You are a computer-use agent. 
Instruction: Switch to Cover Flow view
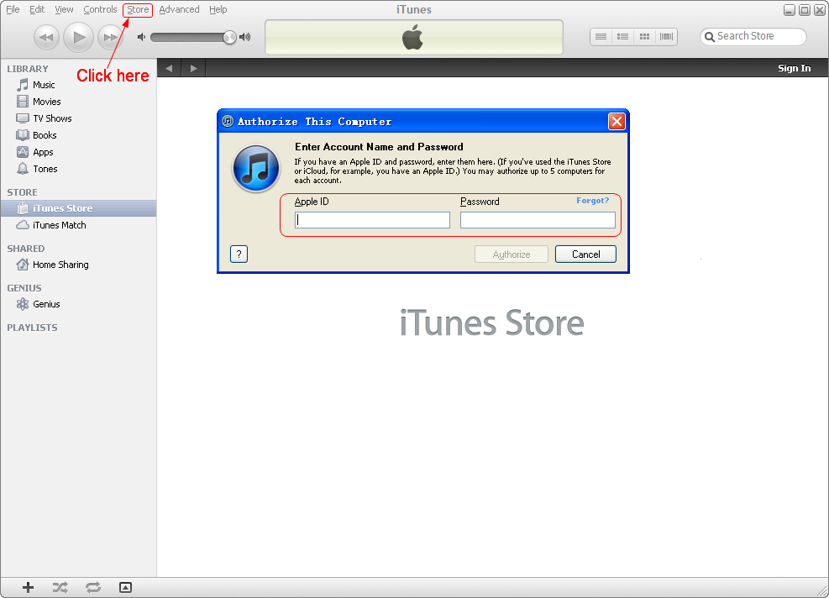[x=666, y=36]
